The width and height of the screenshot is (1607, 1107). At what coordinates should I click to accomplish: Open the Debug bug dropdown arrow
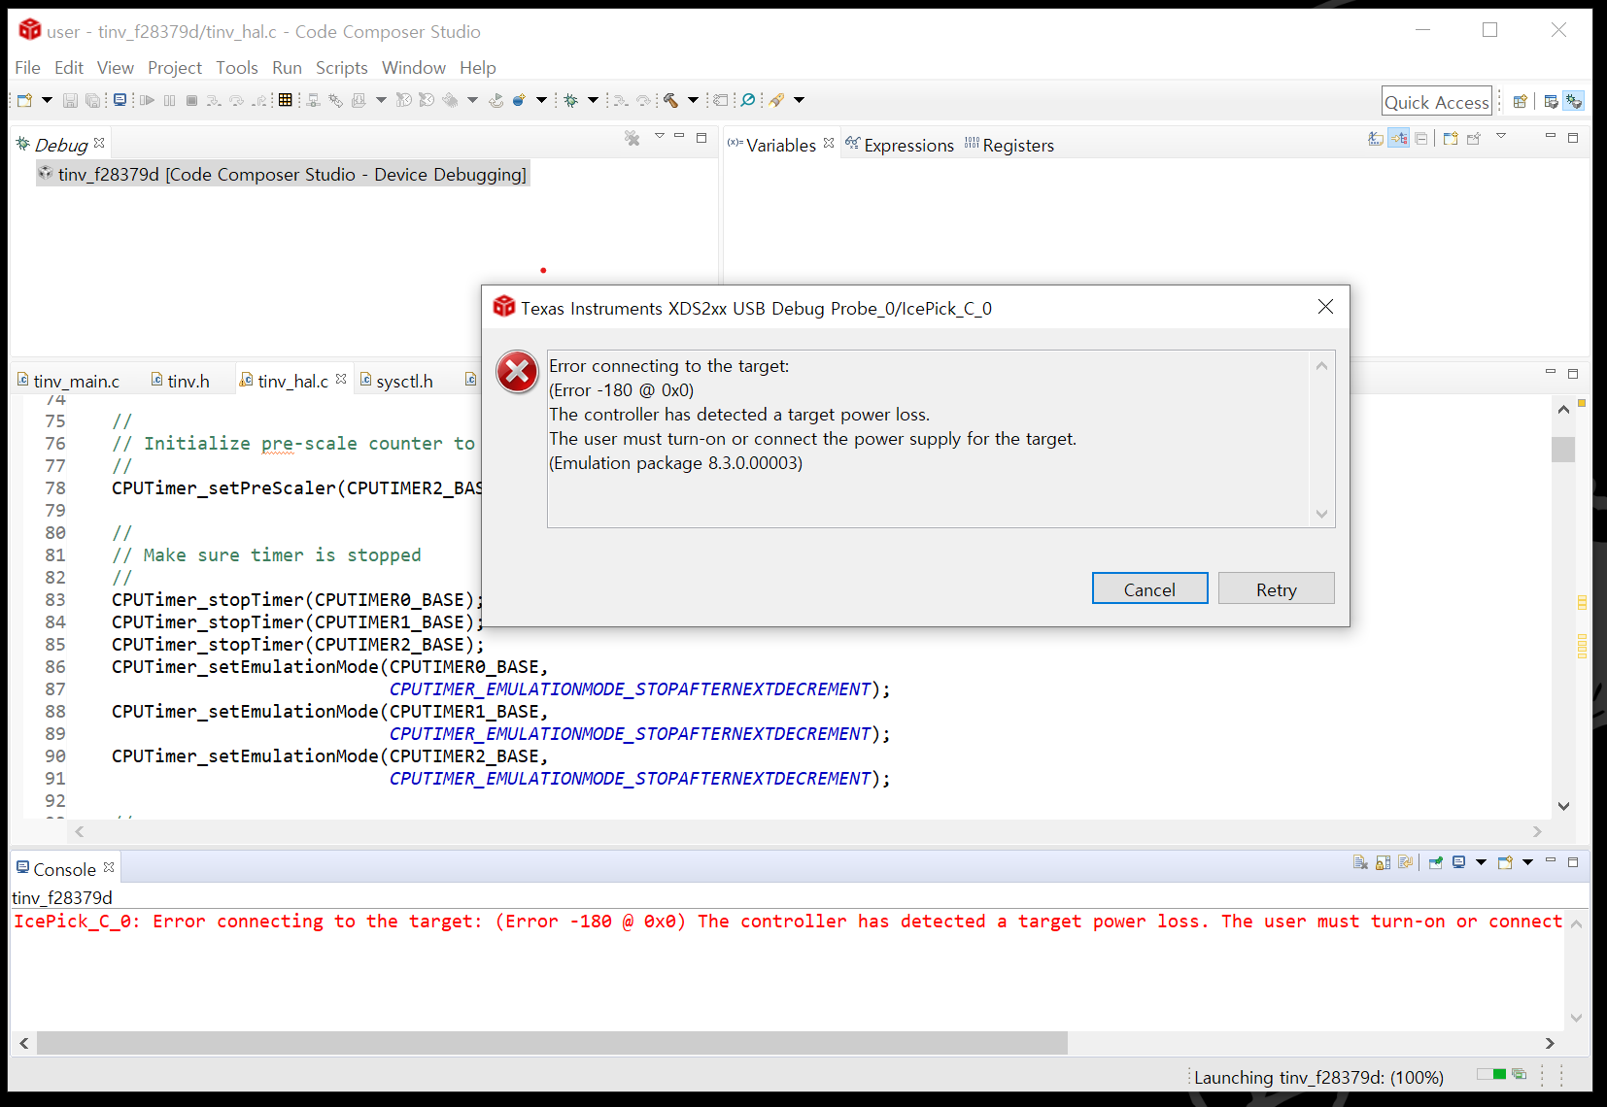coord(593,100)
